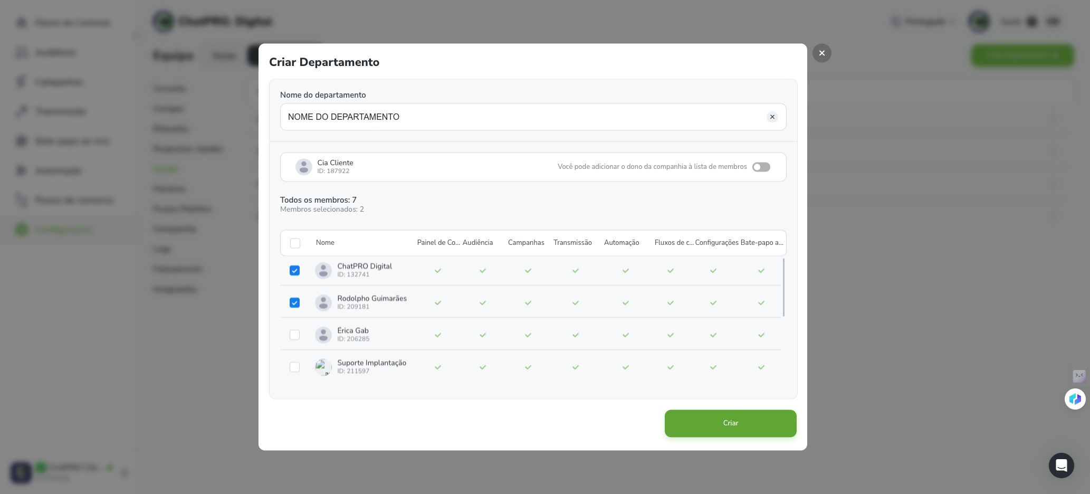
Task: Click the Rodolpho Guimarães member avatar
Action: [x=323, y=303]
